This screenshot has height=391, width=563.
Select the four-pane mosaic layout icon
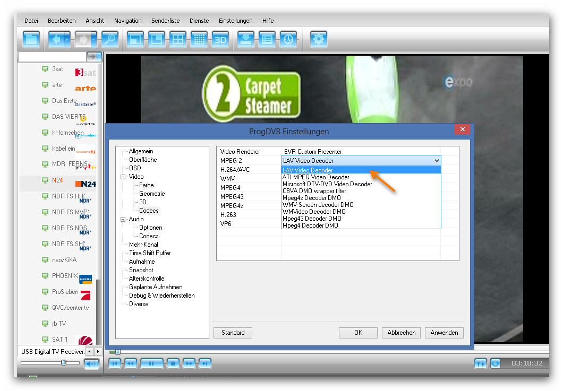178,39
